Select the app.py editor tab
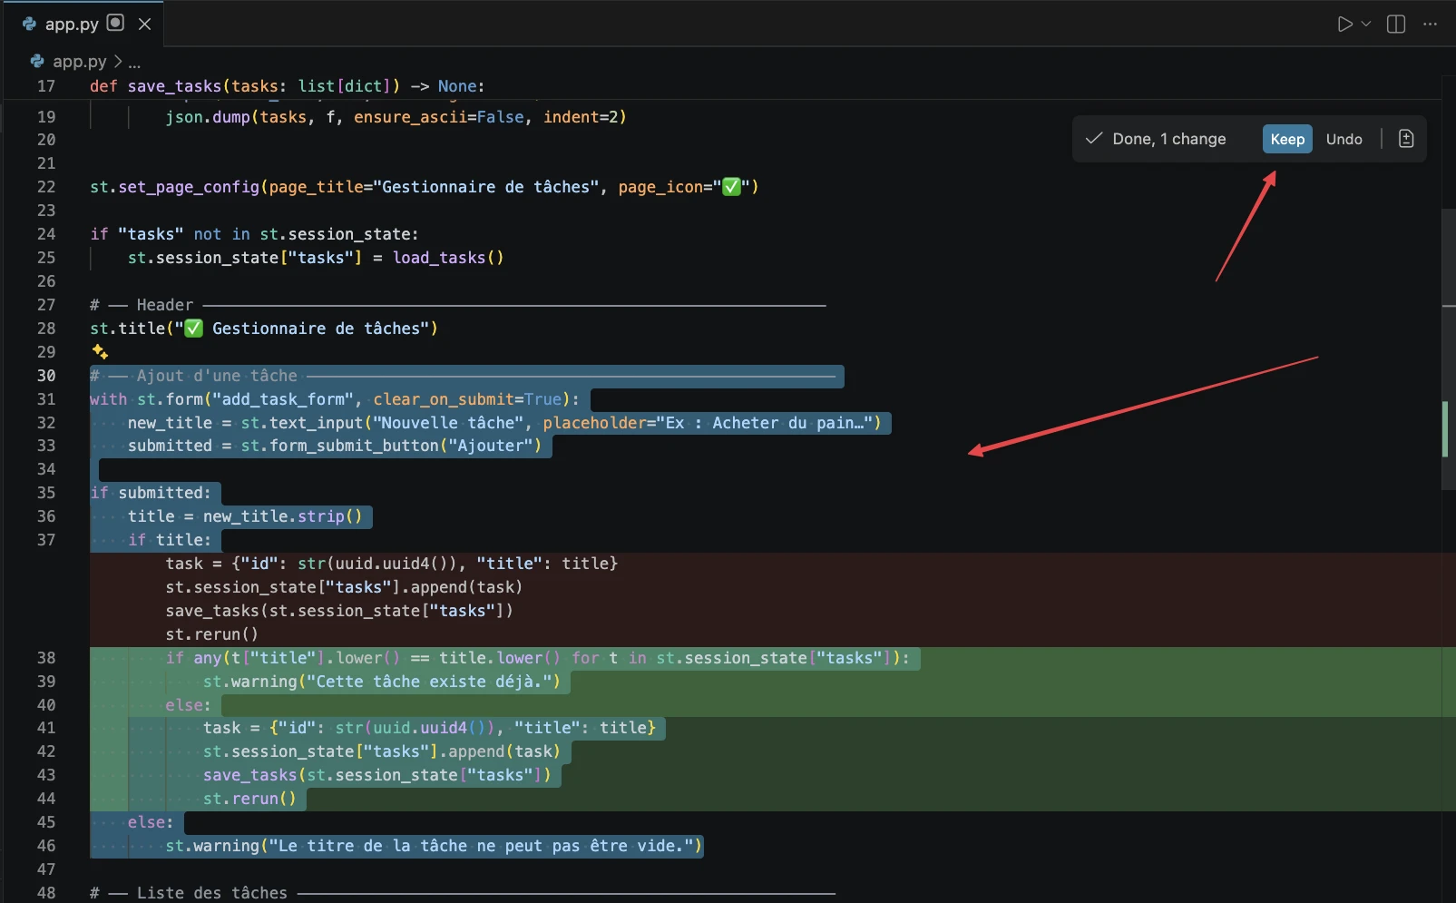The width and height of the screenshot is (1456, 903). (72, 25)
